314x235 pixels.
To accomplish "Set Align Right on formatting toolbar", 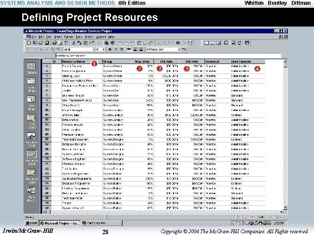I will tap(141, 49).
